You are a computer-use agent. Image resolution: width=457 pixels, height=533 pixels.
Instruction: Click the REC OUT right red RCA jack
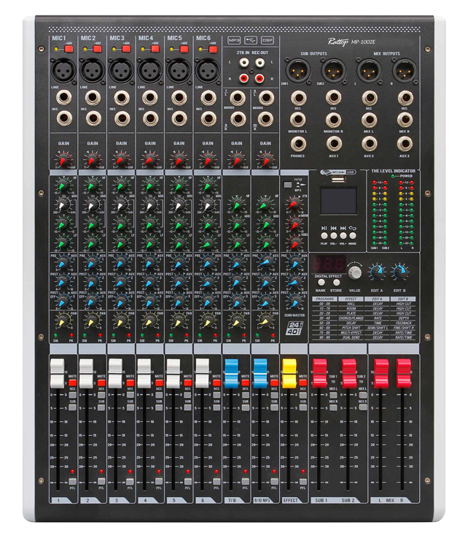click(259, 79)
